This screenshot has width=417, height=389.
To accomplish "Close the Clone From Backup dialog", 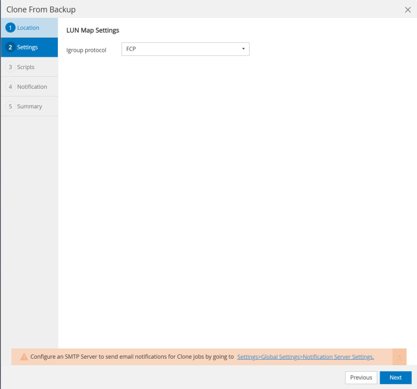I will coord(407,10).
